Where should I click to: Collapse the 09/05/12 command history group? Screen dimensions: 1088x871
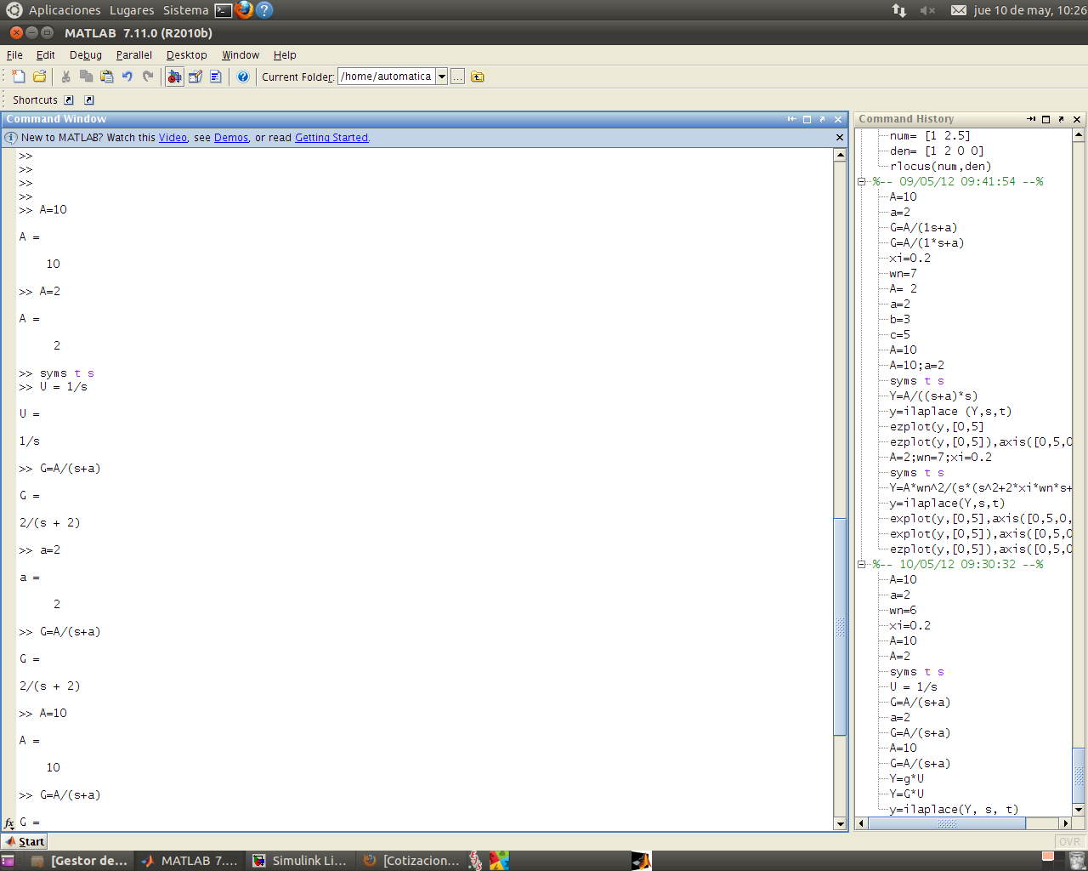(860, 180)
